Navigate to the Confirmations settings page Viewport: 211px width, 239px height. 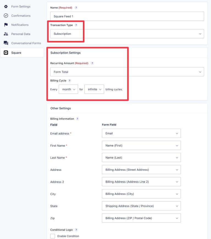tap(20, 16)
